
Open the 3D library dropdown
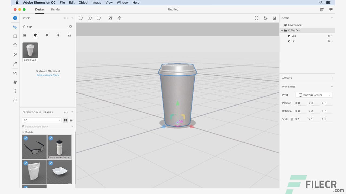pos(41,120)
